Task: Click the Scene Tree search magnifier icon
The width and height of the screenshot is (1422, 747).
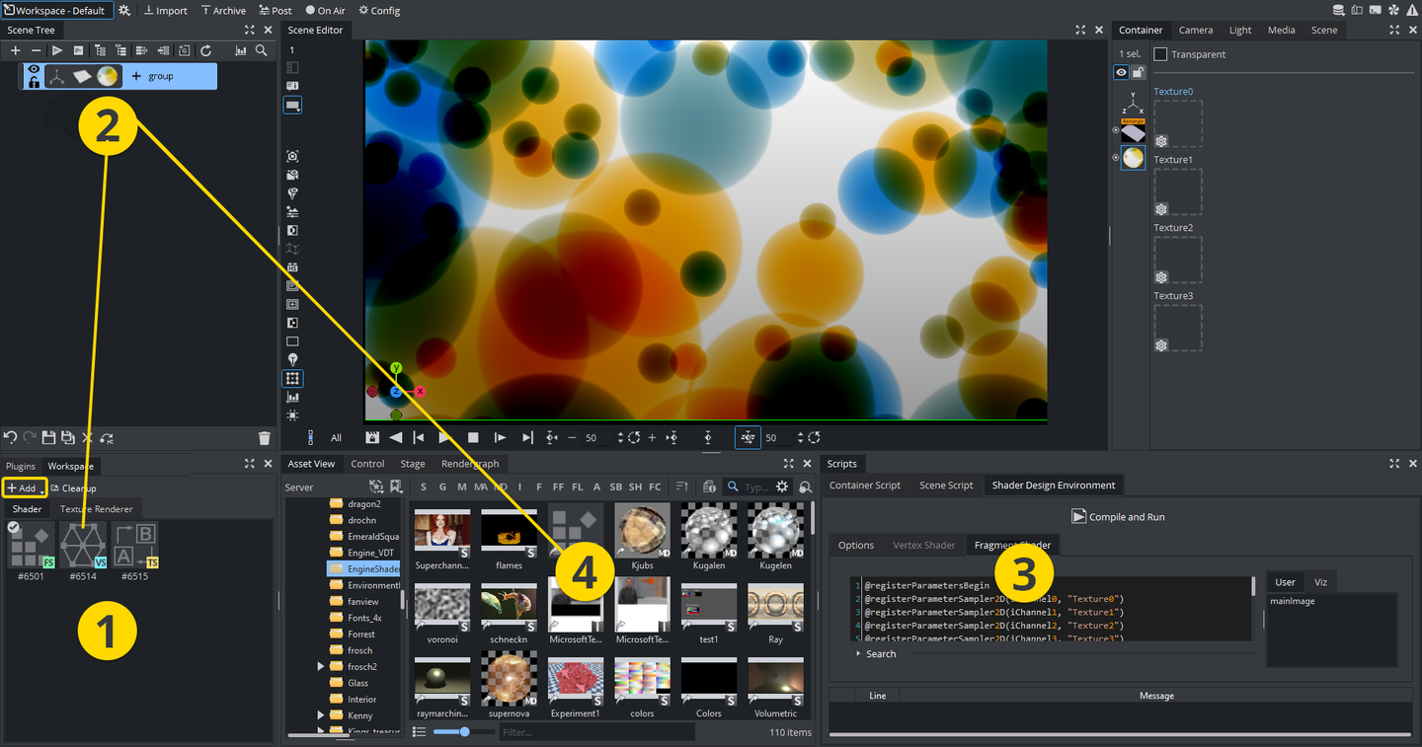Action: 262,50
